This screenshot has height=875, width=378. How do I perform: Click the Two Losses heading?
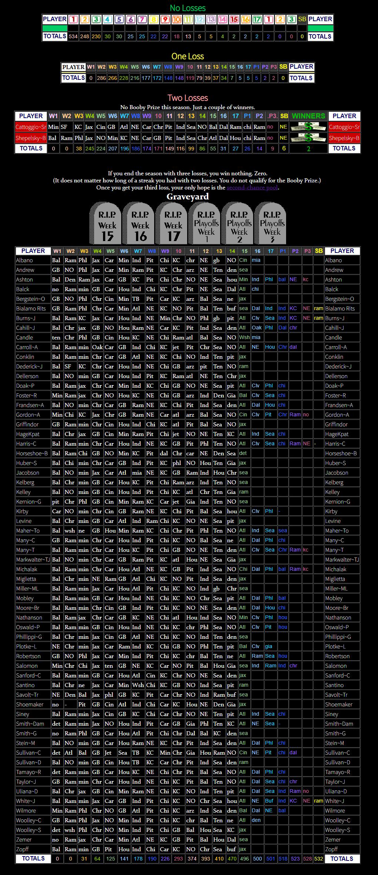[188, 98]
